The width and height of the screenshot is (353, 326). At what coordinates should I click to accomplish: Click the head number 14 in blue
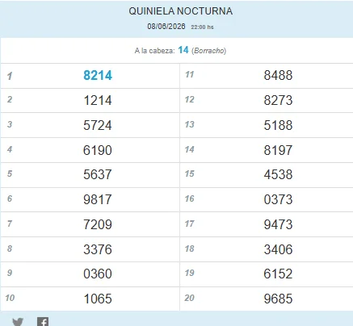tap(183, 50)
